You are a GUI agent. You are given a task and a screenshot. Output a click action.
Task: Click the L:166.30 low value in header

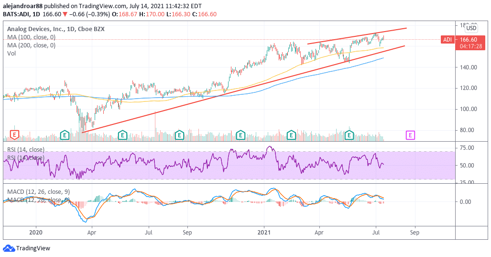tap(178, 14)
